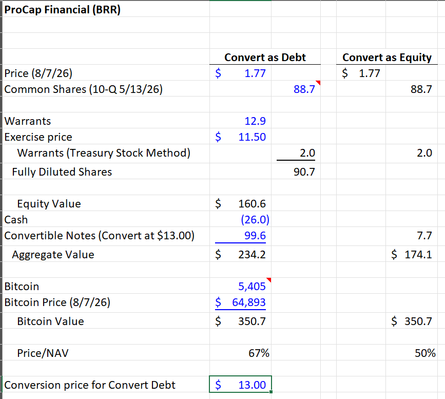Click the Cash row label
This screenshot has width=445, height=399.
pyautogui.click(x=16, y=219)
